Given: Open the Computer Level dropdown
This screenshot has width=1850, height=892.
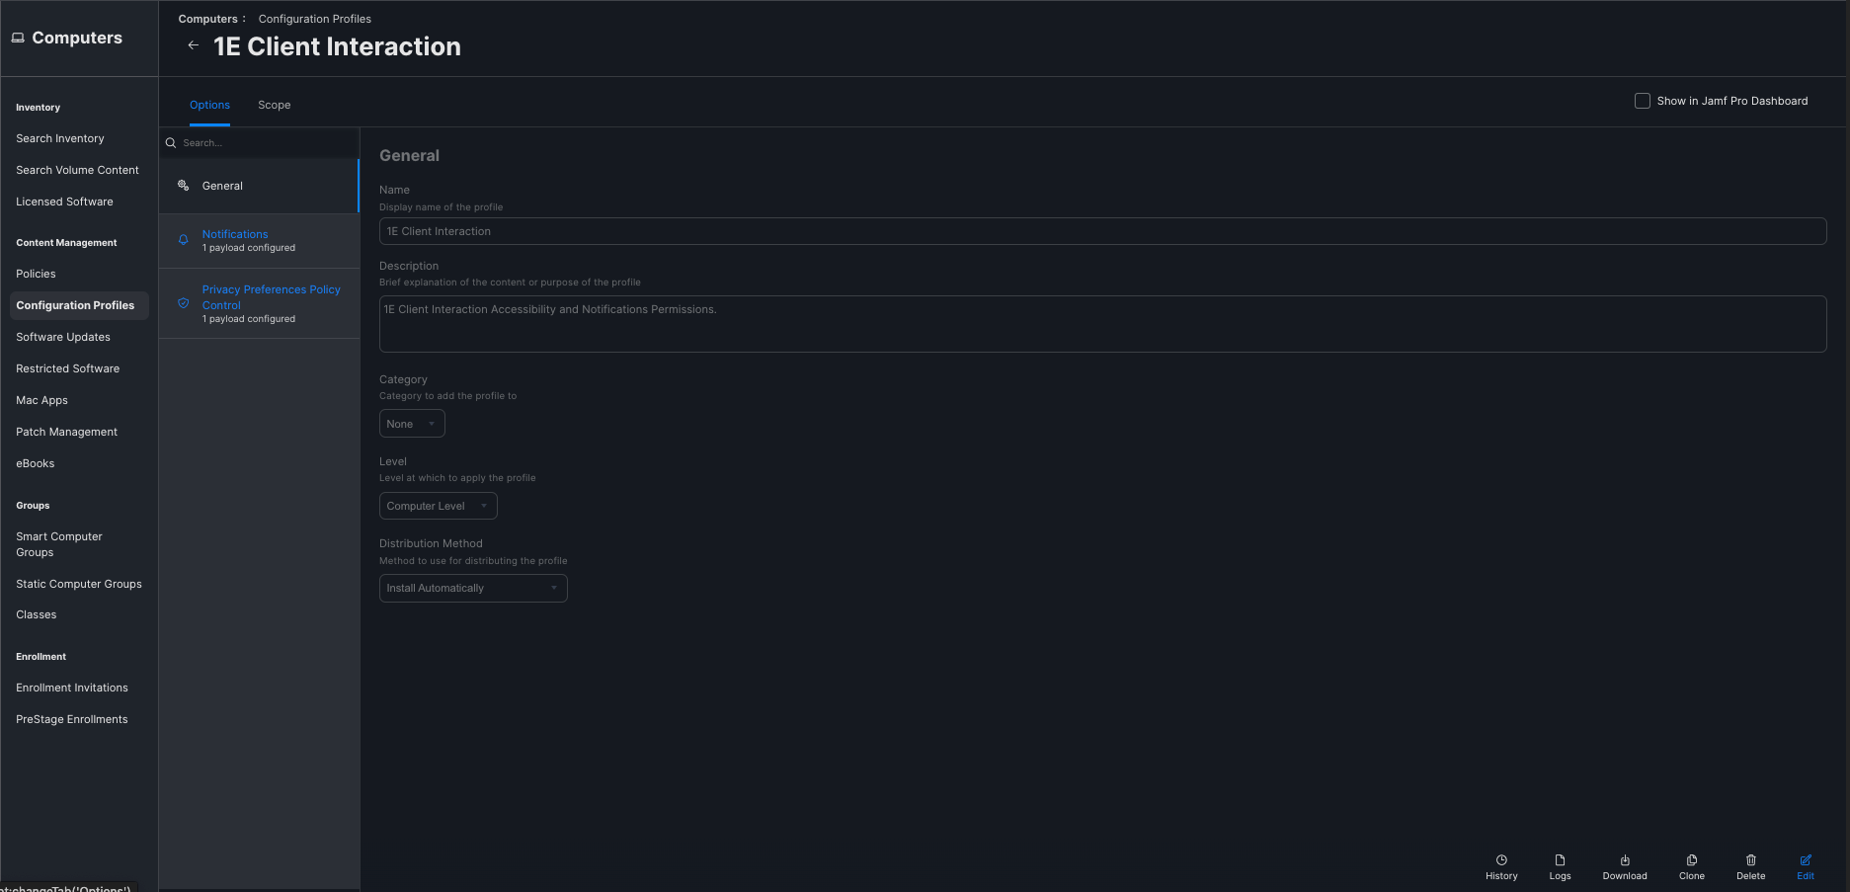Looking at the screenshot, I should [438, 506].
